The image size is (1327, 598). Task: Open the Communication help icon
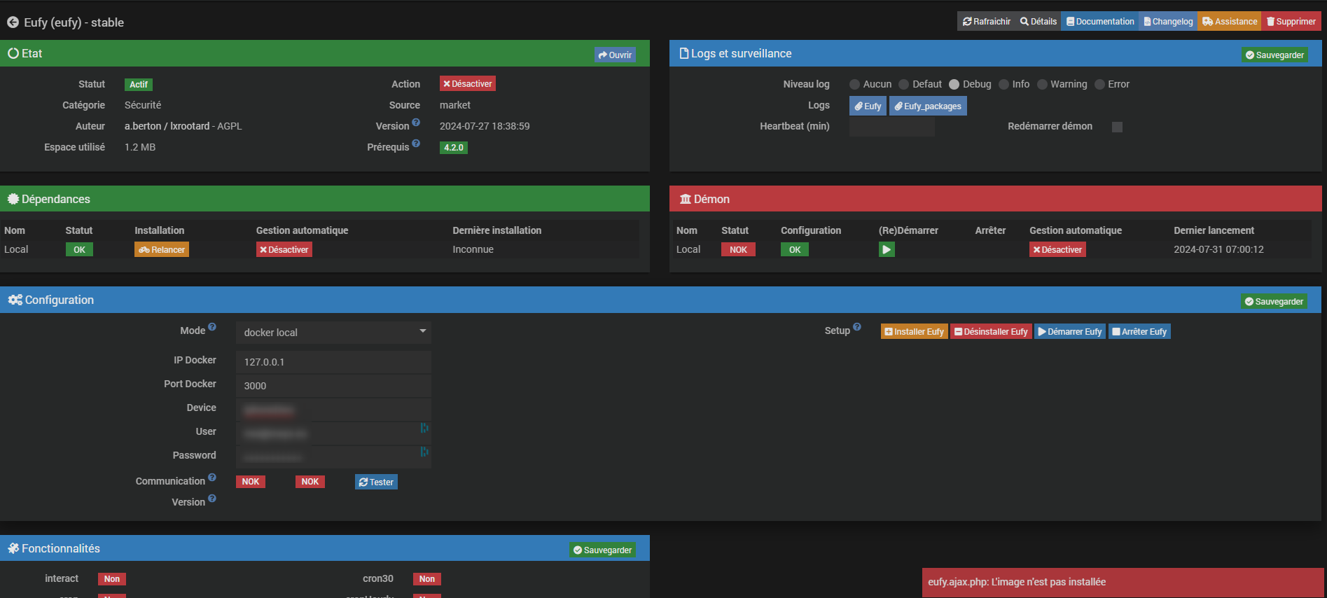coord(212,478)
